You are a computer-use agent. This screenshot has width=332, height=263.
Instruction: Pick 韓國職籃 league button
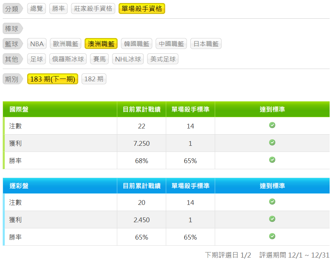tap(137, 44)
